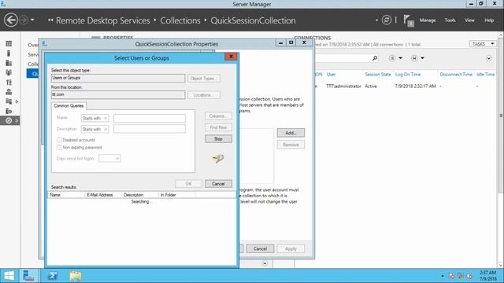This screenshot has width=504, height=283.
Task: Toggle Non expiring password checkbox
Action: [x=59, y=147]
